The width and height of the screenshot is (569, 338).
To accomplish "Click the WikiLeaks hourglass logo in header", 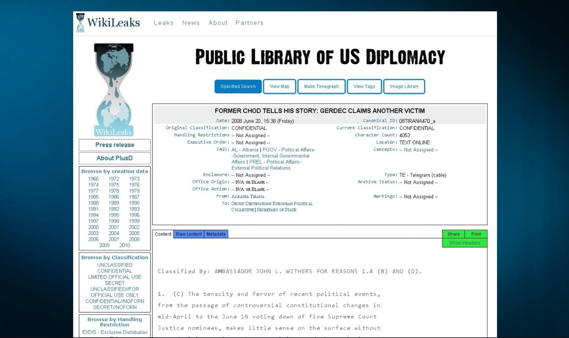I will click(x=81, y=23).
